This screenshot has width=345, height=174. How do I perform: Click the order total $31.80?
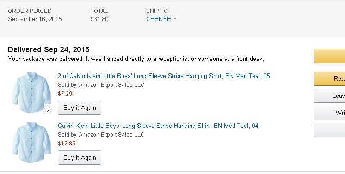pos(99,19)
